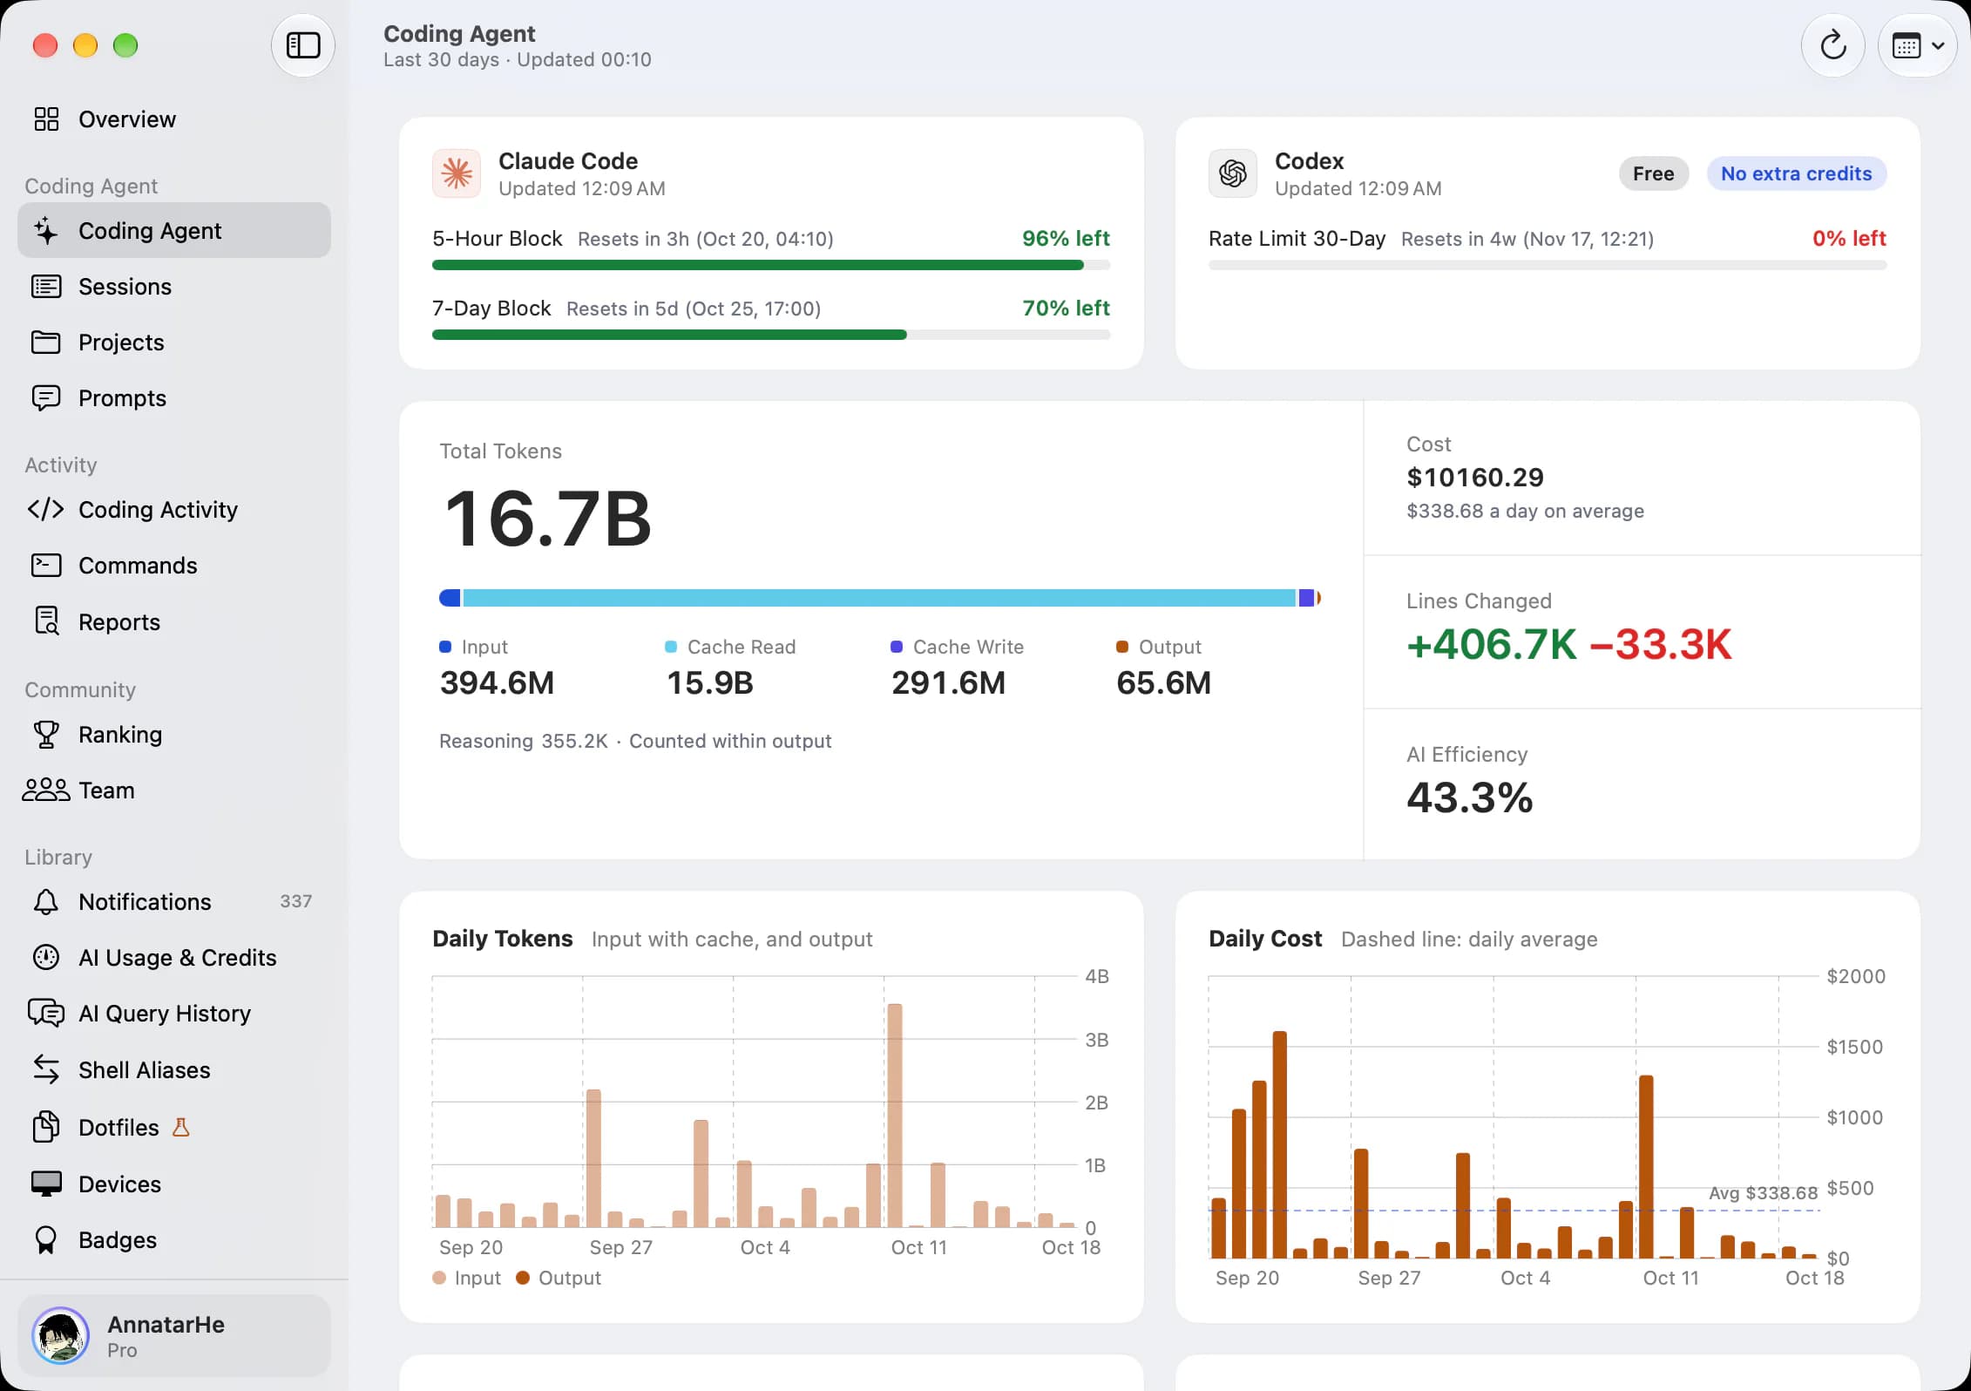Select Coding Activity in the sidebar
This screenshot has height=1391, width=1971.
[174, 509]
